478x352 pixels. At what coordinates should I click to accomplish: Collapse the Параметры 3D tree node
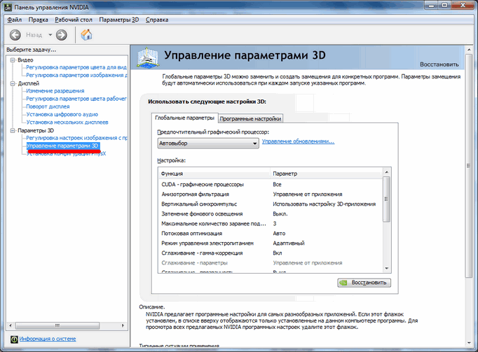13,131
